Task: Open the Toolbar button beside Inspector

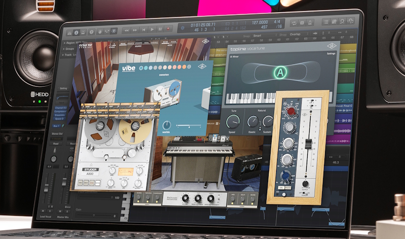Action: click(83, 32)
